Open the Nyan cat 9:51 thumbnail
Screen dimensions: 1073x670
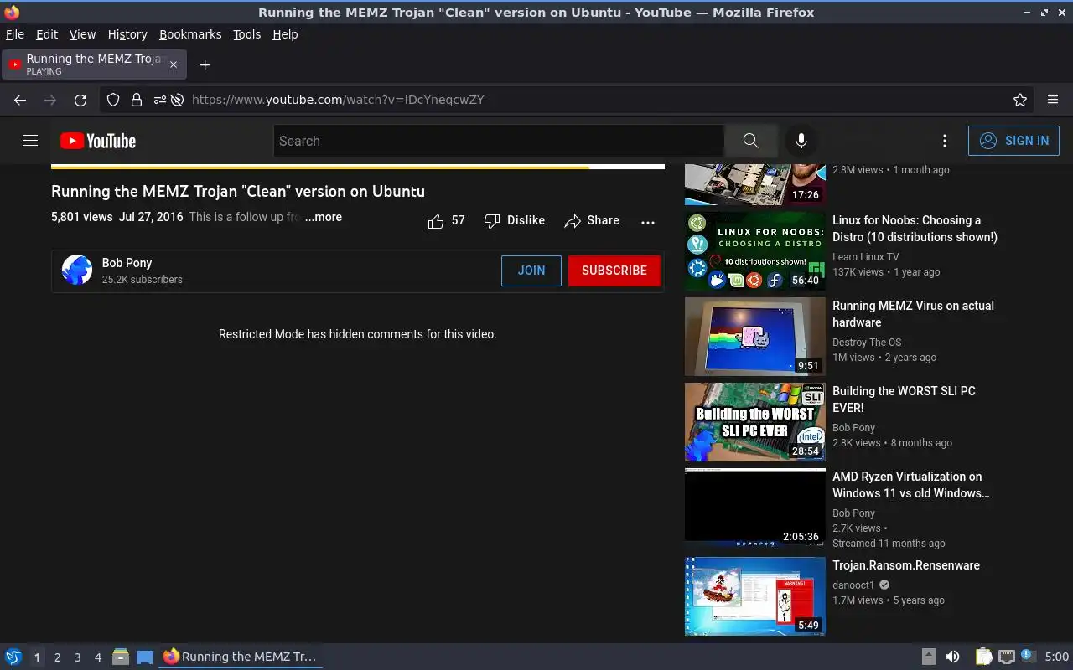(x=755, y=337)
